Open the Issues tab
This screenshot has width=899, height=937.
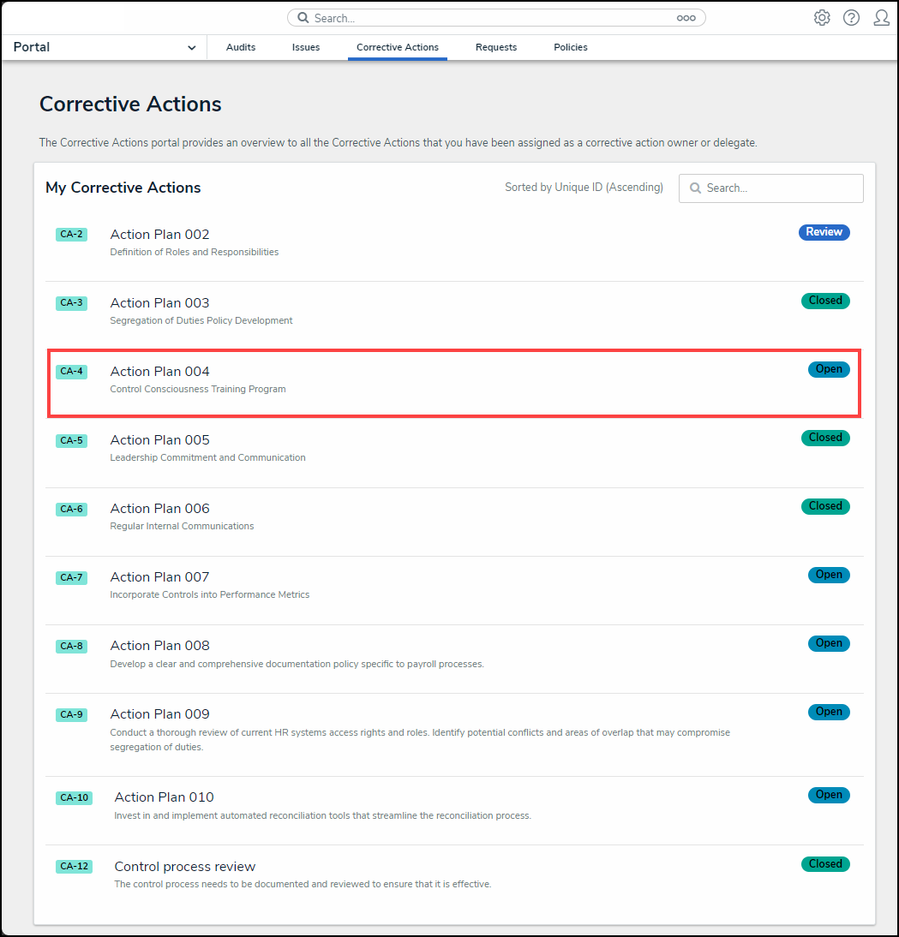tap(306, 47)
